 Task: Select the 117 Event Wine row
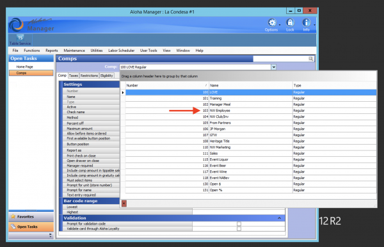[x=251, y=172]
